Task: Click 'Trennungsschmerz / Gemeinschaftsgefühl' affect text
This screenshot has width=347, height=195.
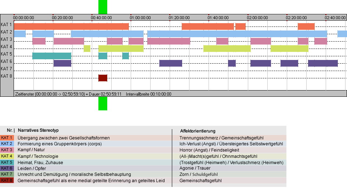Action: [x=221, y=138]
